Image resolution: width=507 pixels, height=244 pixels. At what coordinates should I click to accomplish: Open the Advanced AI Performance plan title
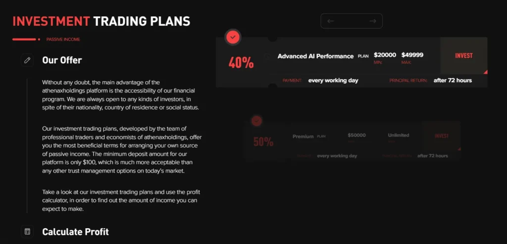(315, 56)
